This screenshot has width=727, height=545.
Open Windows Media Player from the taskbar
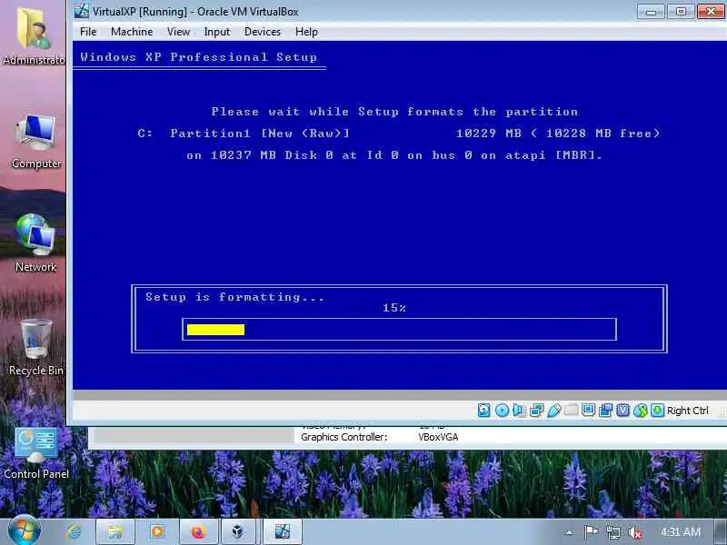point(156,531)
